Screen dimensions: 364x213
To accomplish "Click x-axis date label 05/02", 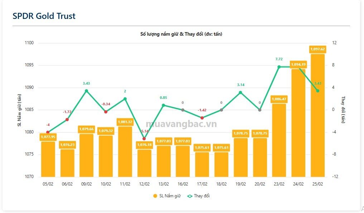I will click(x=48, y=184).
